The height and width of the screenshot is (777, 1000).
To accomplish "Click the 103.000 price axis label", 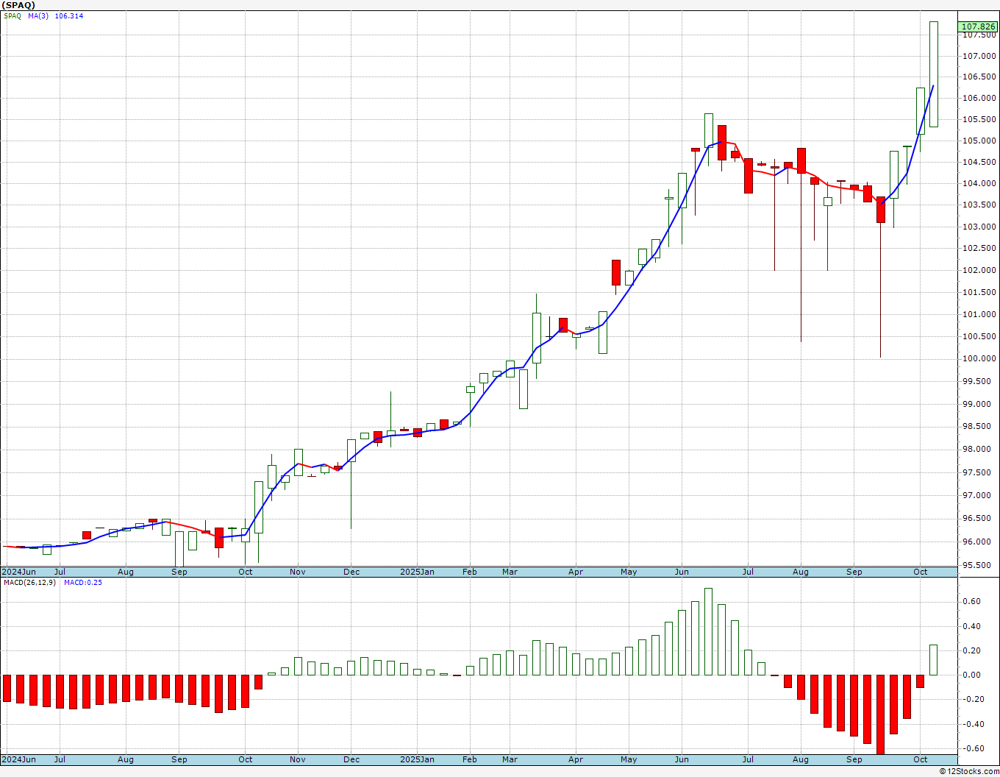I will pyautogui.click(x=979, y=227).
